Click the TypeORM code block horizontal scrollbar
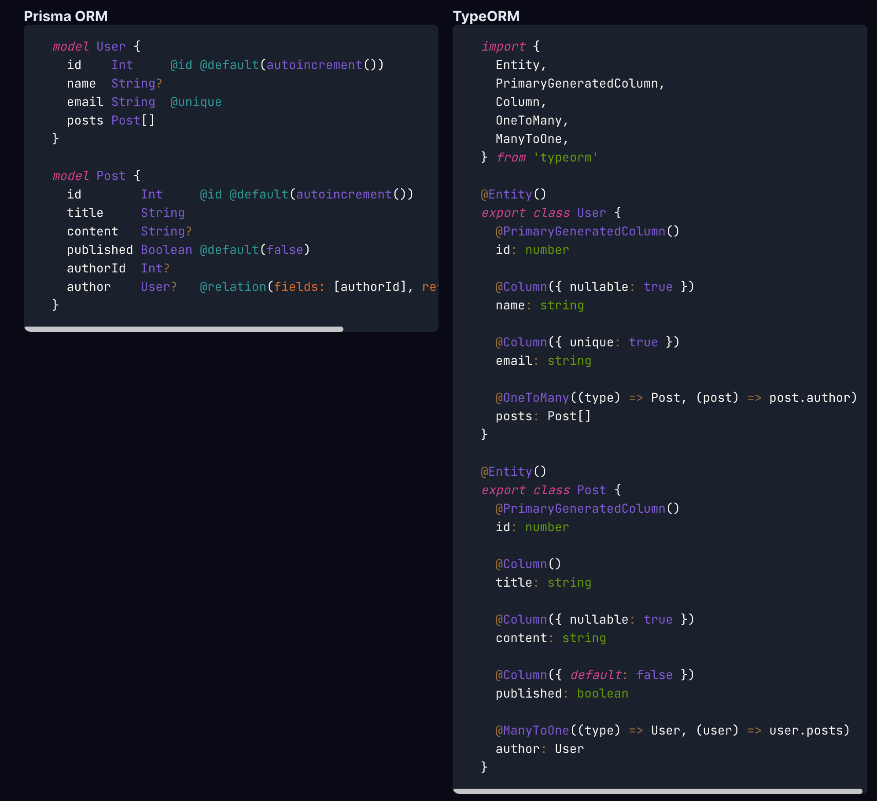The height and width of the screenshot is (801, 877). 658,791
